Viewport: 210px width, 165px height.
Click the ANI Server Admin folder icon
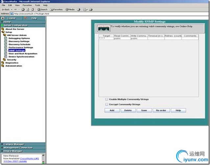point(5,35)
